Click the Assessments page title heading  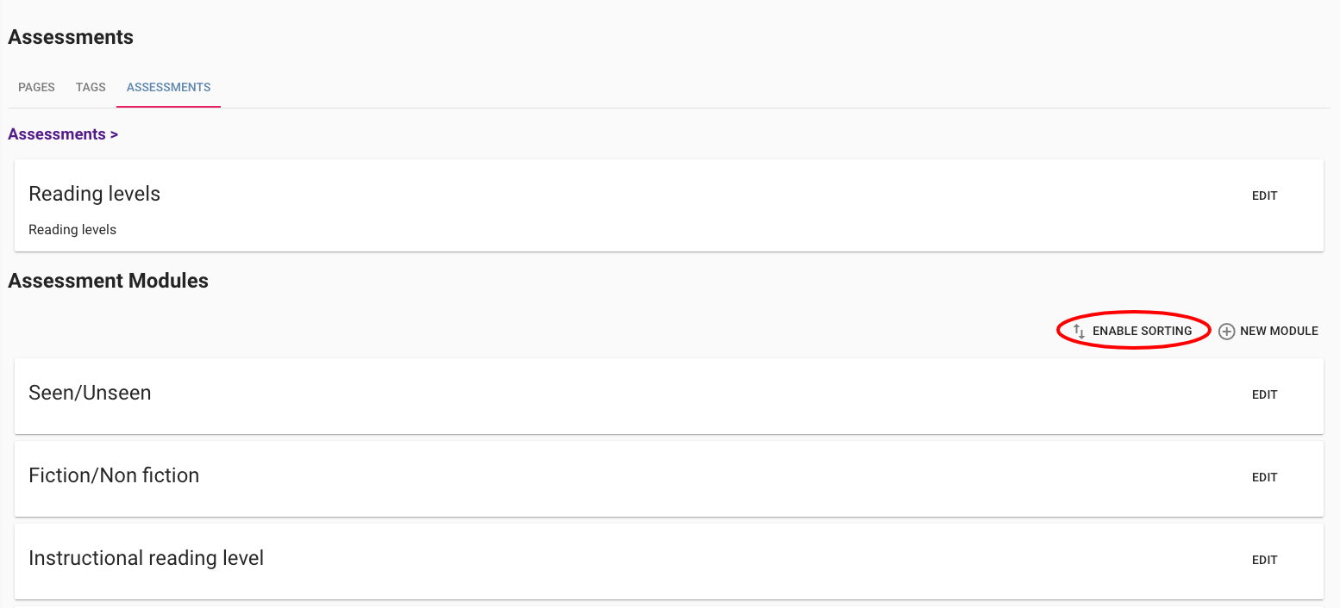tap(71, 37)
